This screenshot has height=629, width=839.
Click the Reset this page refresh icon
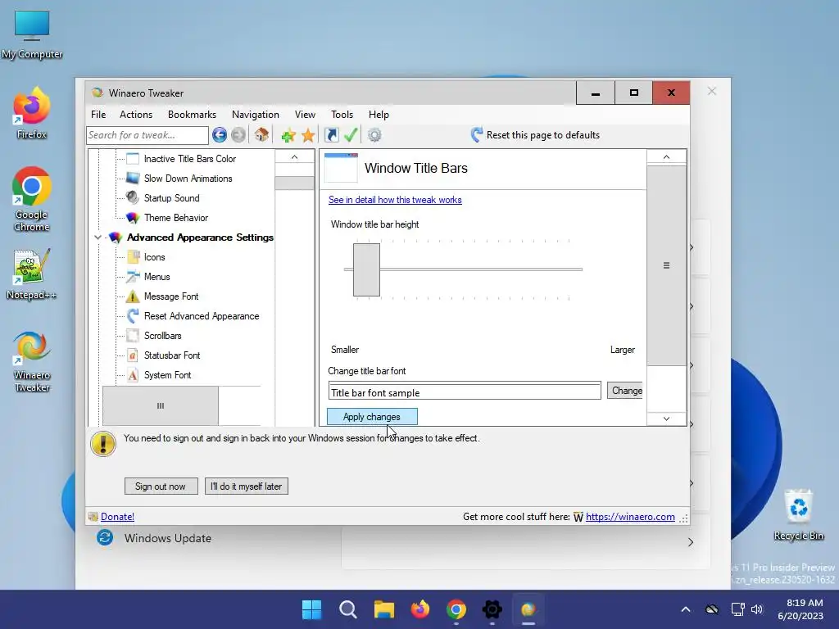476,135
